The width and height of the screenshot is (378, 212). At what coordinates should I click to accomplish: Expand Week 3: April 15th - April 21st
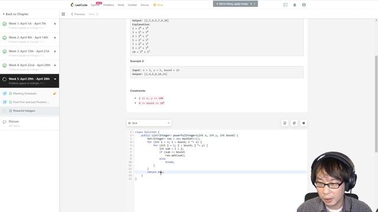[x=55, y=51]
